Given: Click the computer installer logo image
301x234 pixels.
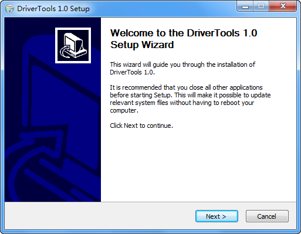Looking at the screenshot, I should pos(73,45).
